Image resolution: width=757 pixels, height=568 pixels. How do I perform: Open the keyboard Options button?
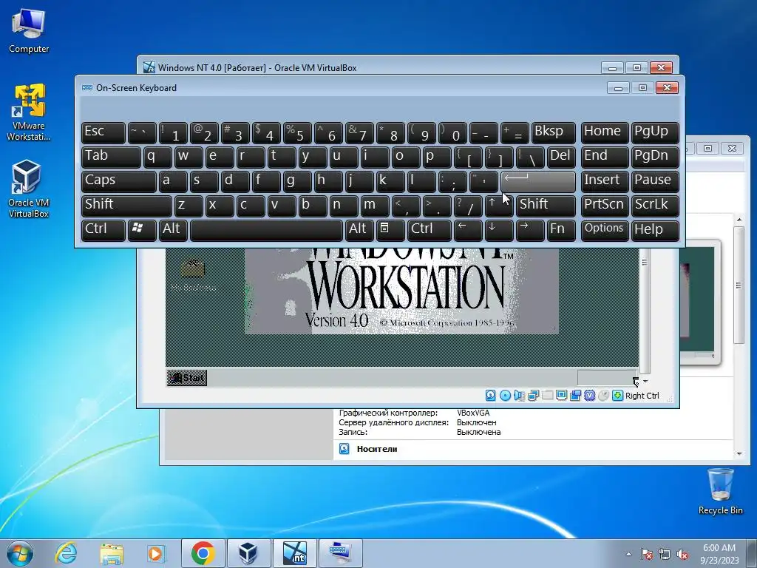(x=605, y=229)
